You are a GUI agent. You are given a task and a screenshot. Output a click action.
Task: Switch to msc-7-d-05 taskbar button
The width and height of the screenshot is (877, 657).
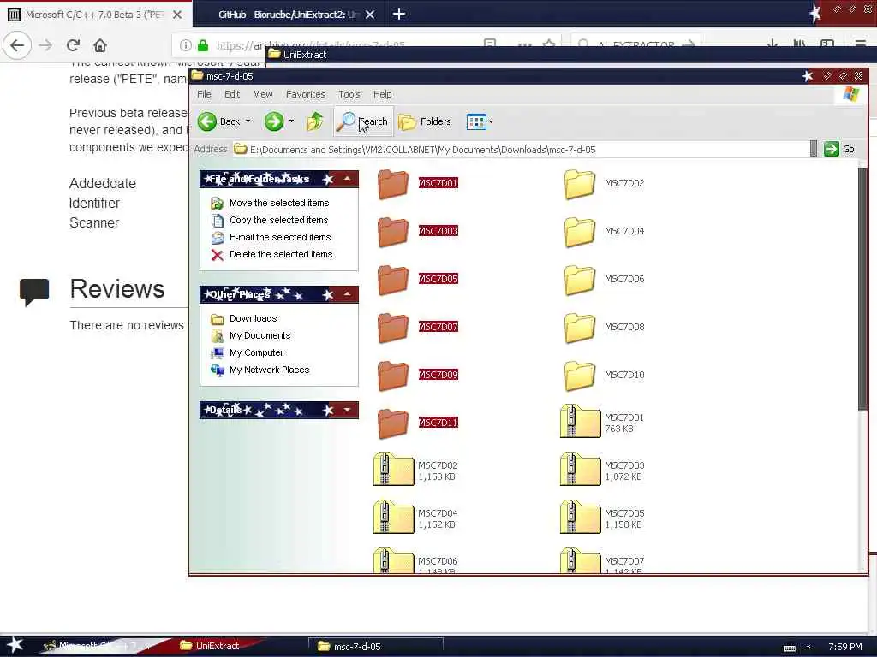tap(376, 647)
